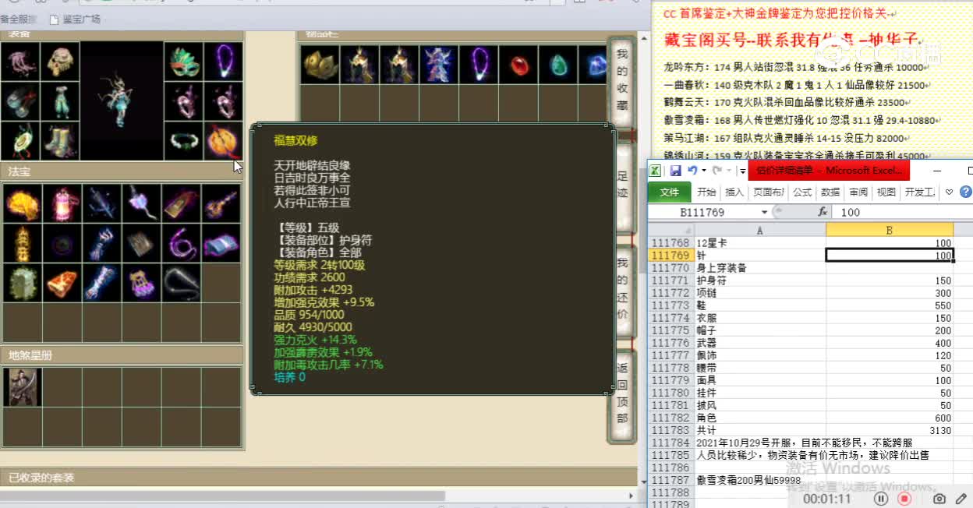The image size is (973, 508).
Task: Open Excel's 公式 ribbon tab
Action: pos(802,192)
